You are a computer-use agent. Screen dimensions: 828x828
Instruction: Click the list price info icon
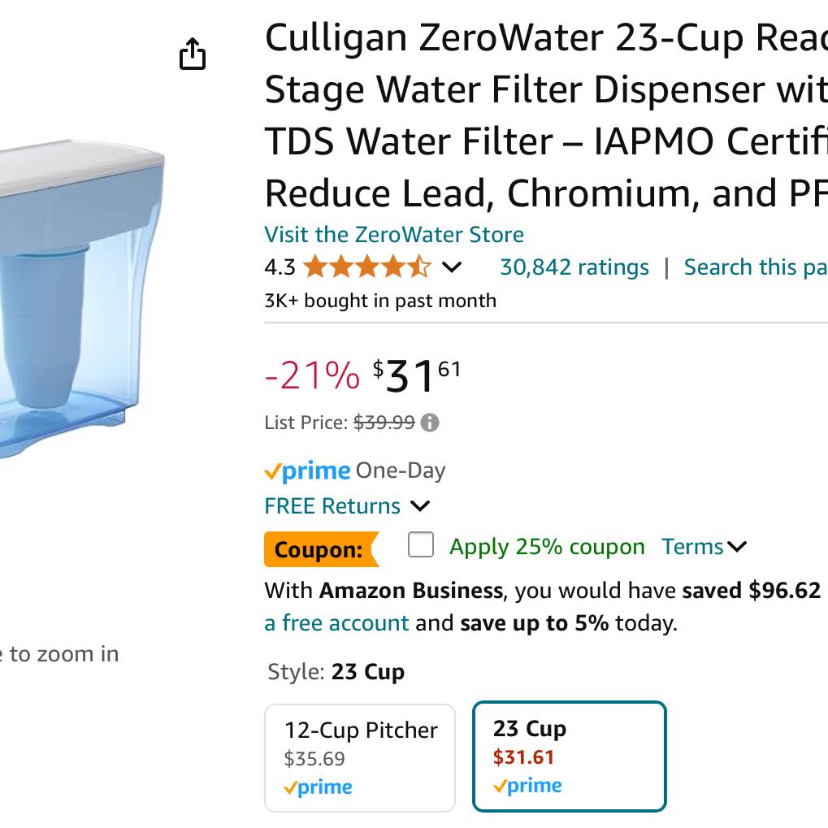pos(430,423)
